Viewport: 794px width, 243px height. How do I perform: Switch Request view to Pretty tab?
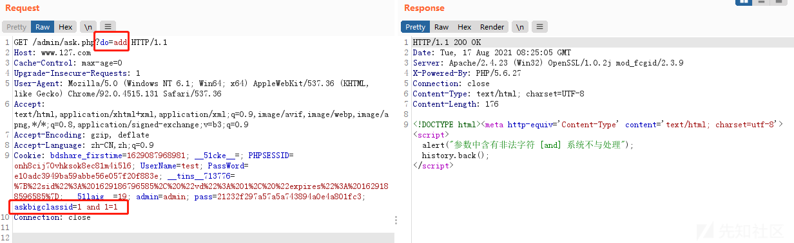(x=17, y=27)
